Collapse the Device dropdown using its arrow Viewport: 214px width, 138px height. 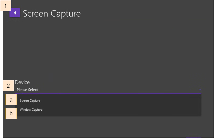click(200, 90)
